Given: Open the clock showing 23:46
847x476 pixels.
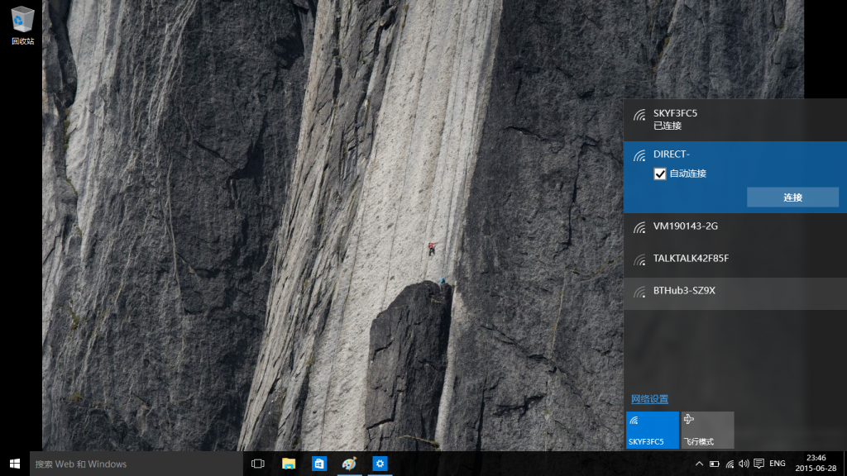Looking at the screenshot, I should click(x=816, y=463).
